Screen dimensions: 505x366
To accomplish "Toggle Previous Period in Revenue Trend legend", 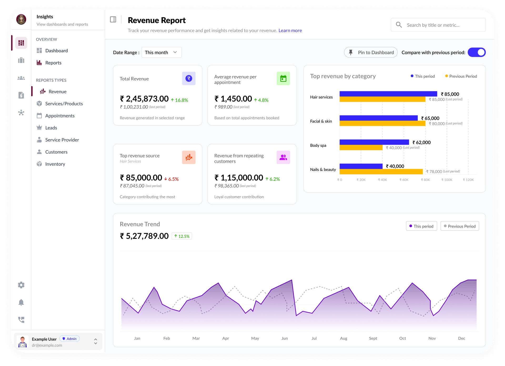I will (459, 226).
